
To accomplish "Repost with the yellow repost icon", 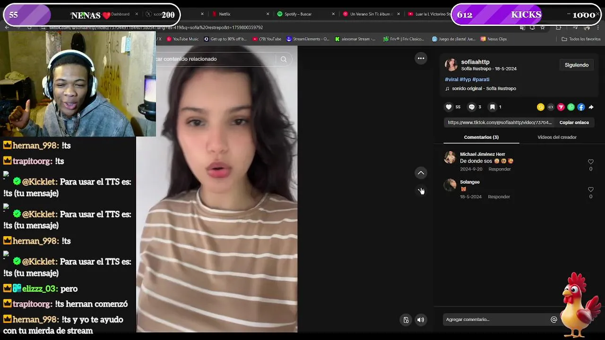I will pyautogui.click(x=541, y=107).
